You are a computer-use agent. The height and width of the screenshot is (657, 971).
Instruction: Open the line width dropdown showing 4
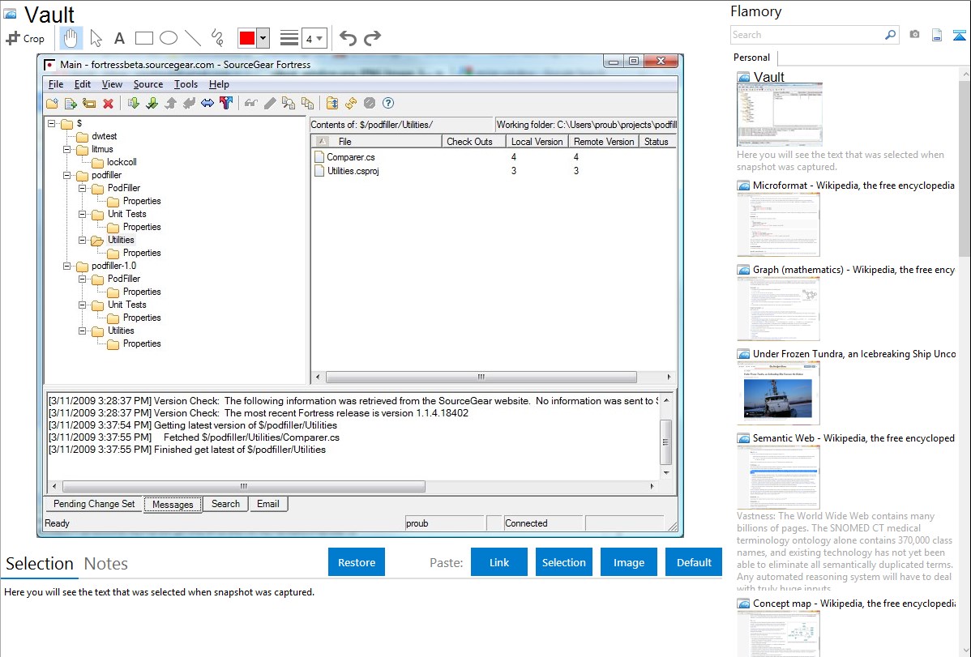click(314, 38)
